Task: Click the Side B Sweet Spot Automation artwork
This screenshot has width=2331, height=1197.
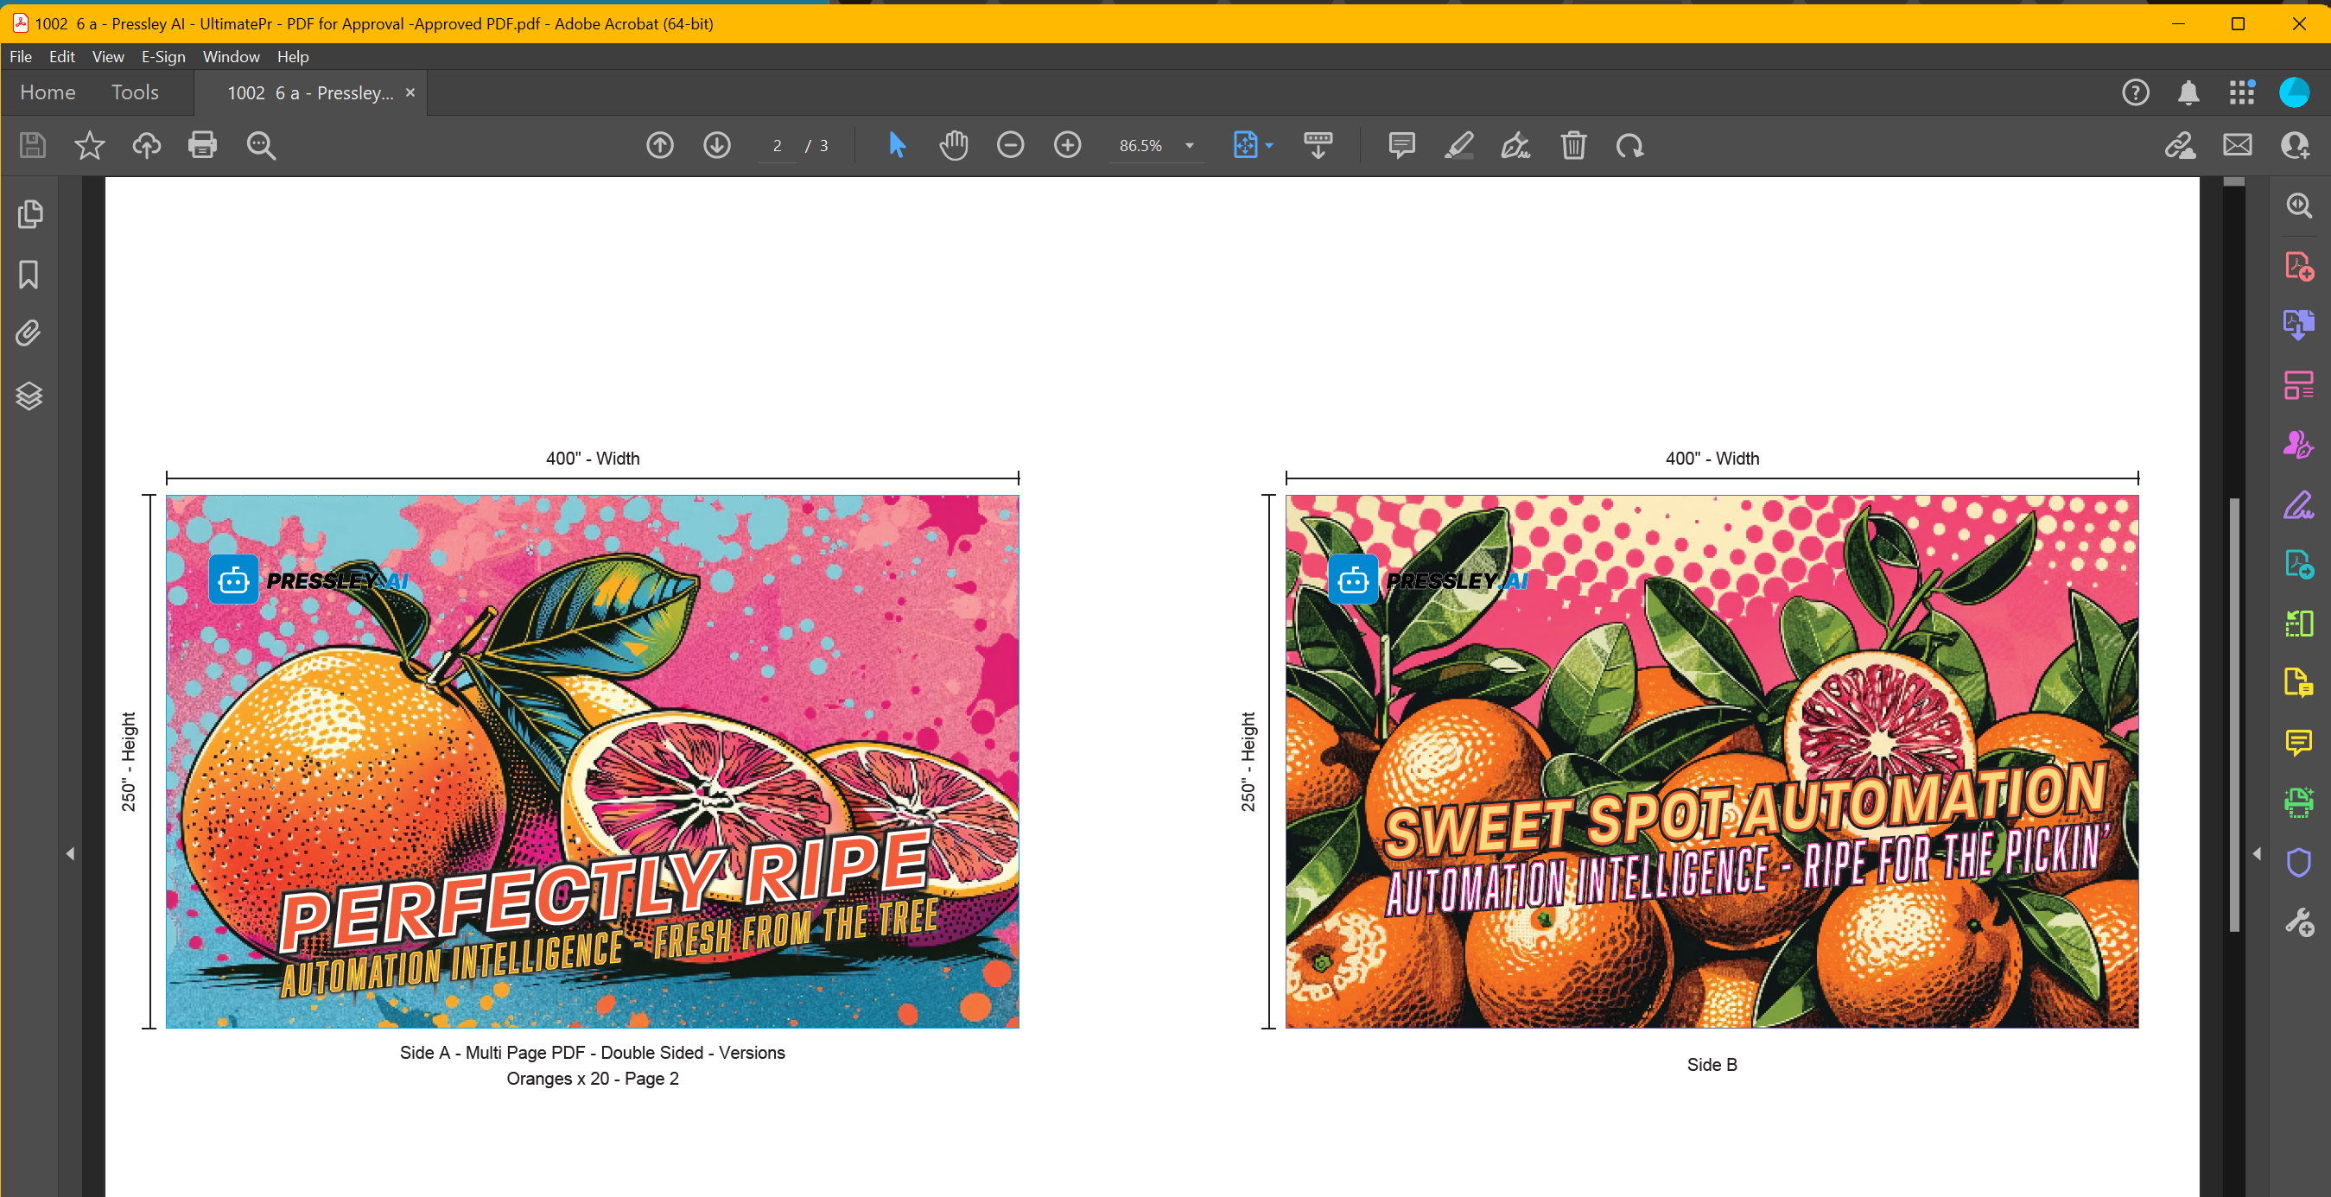Action: click(x=1712, y=761)
